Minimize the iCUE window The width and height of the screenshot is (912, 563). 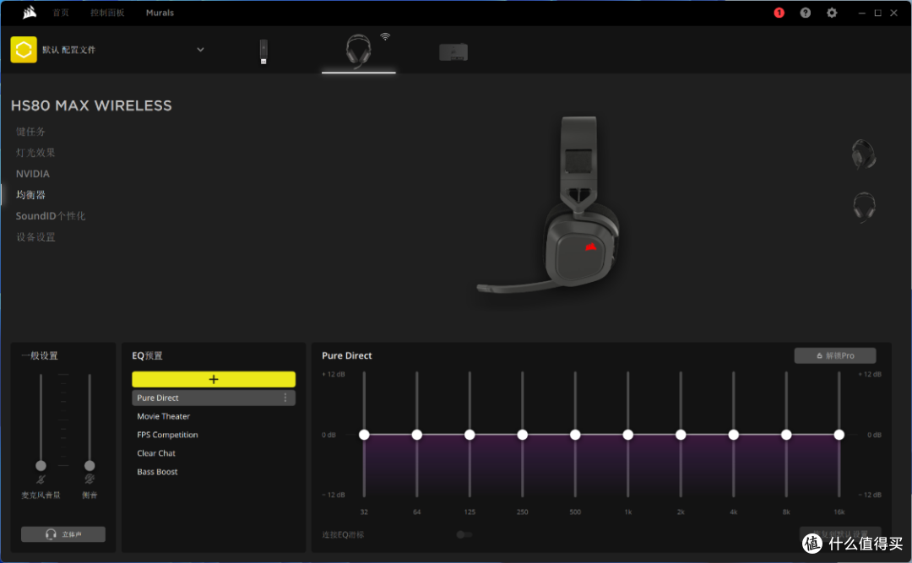[x=861, y=13]
